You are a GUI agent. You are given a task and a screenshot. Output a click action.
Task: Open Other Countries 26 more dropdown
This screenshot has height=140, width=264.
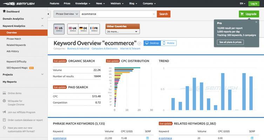(123, 31)
